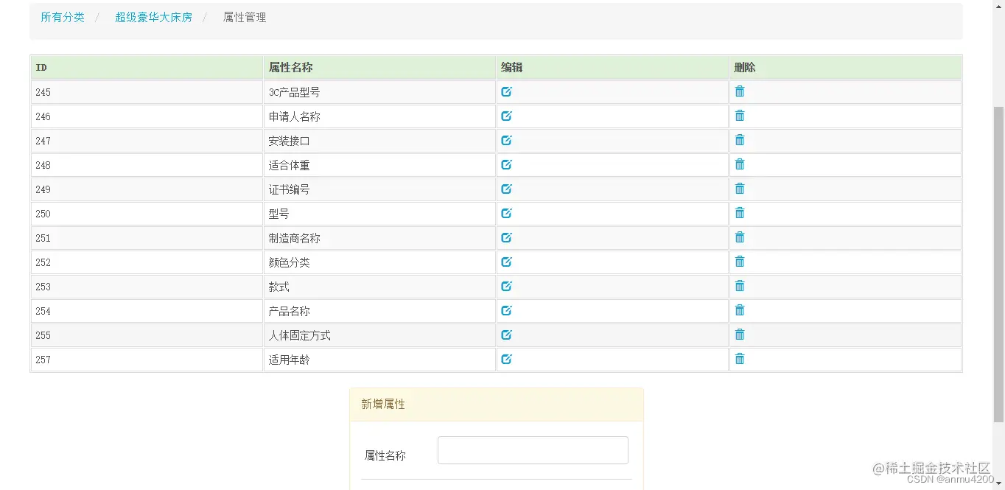This screenshot has width=1005, height=490.
Task: Edit the 证书编号 attribute
Action: point(506,189)
